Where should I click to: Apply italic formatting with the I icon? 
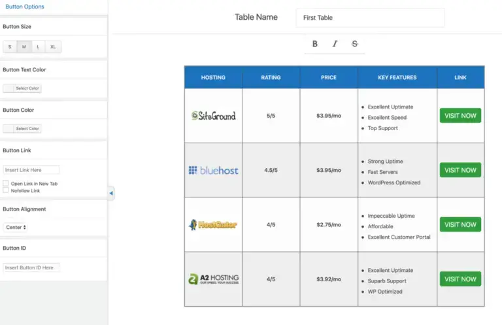pos(335,44)
